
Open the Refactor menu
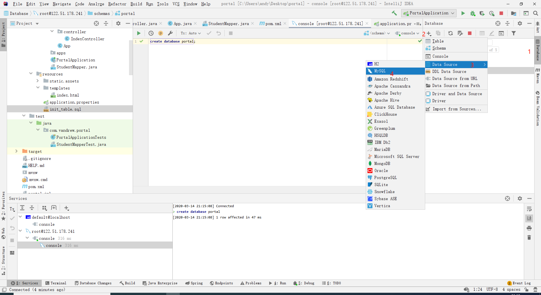[117, 4]
